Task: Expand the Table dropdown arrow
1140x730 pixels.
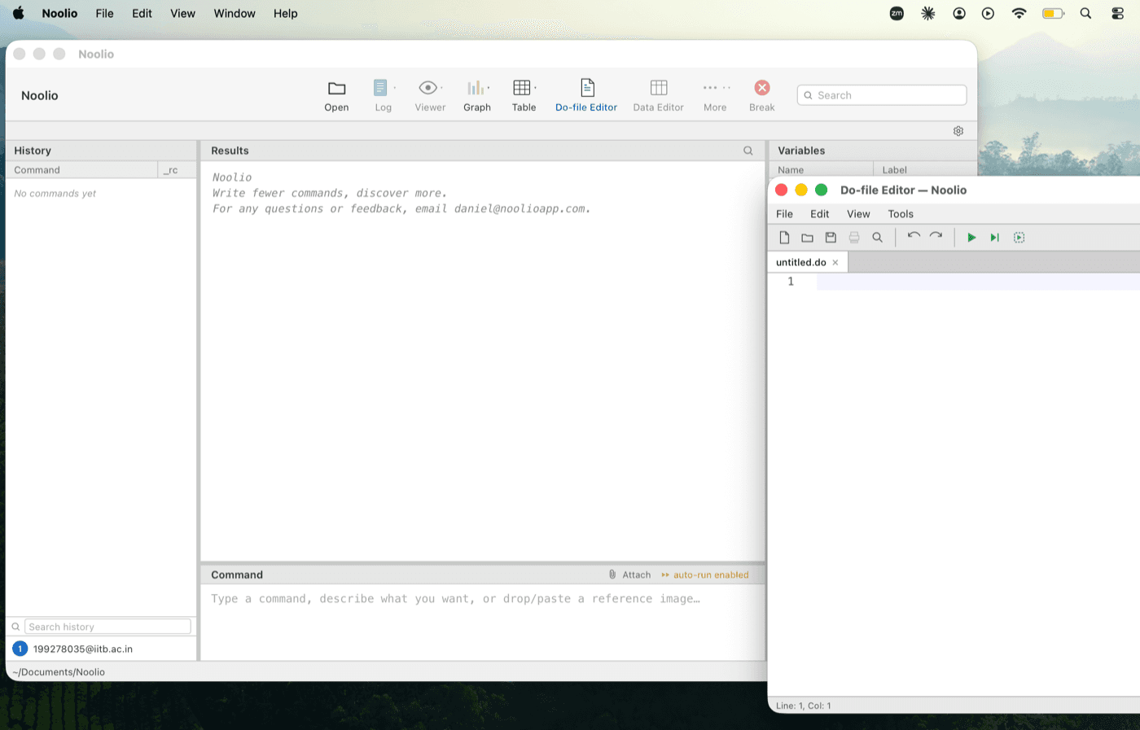Action: (535, 87)
